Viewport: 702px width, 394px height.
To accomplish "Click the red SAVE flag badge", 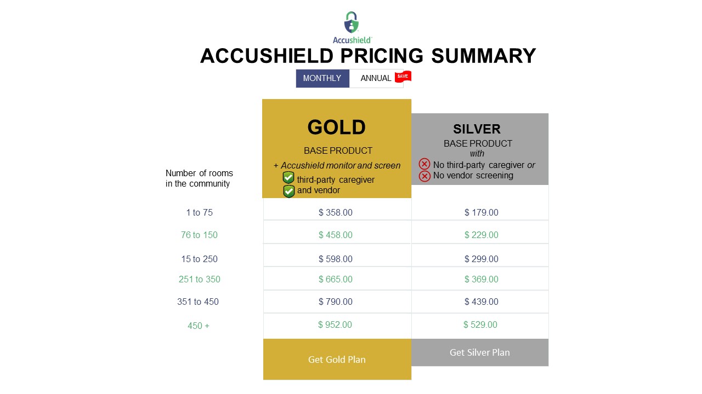I will point(403,77).
